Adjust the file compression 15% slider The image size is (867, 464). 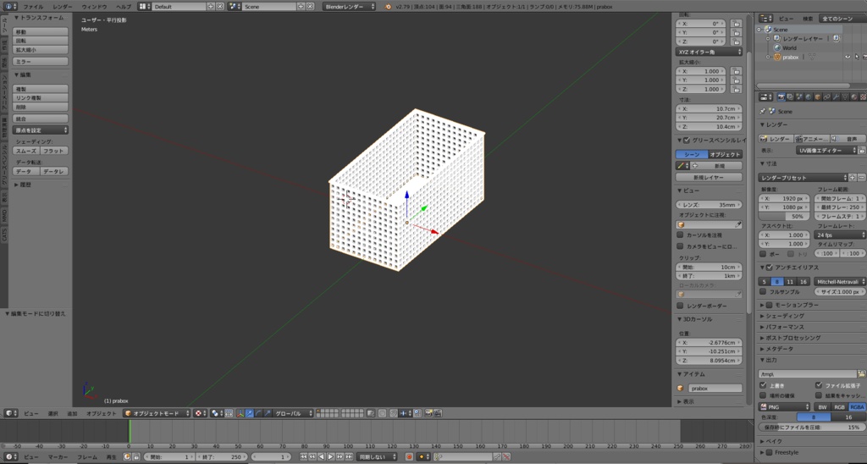pos(812,428)
